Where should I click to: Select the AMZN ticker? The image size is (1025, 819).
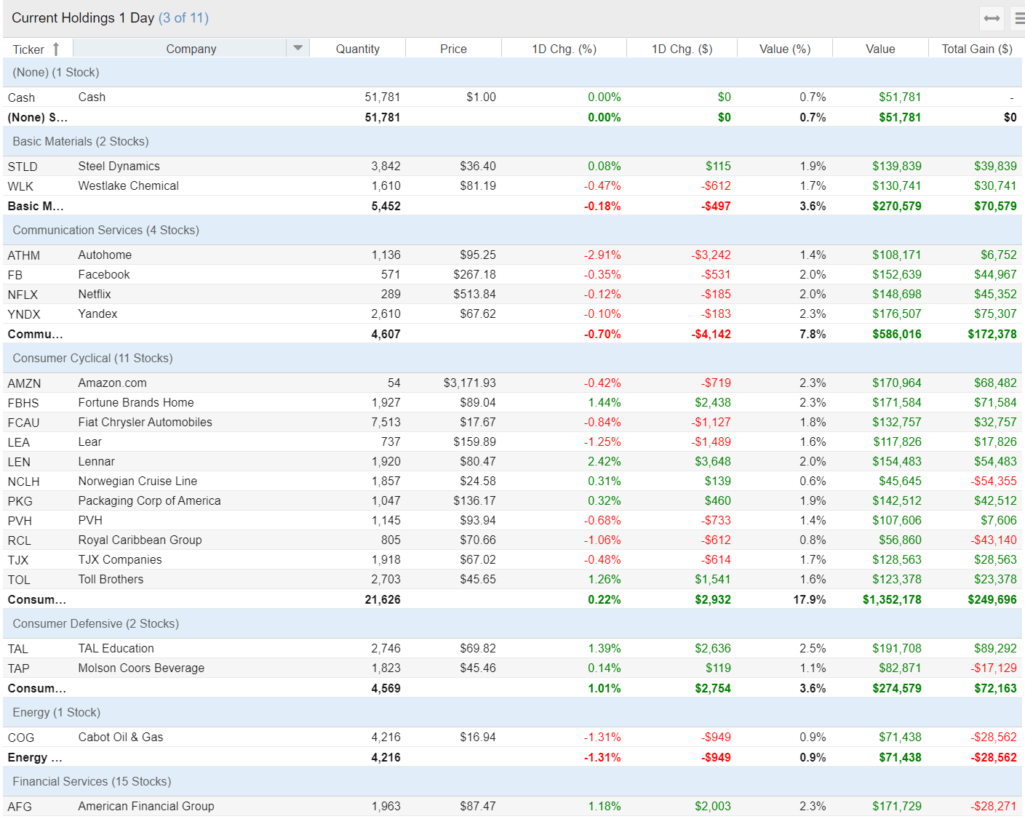[25, 383]
